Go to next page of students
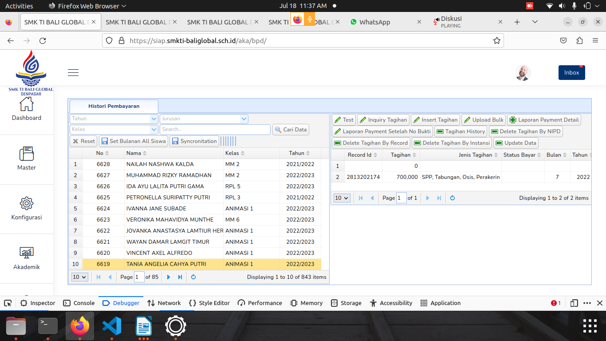Image resolution: width=606 pixels, height=341 pixels. 169,277
